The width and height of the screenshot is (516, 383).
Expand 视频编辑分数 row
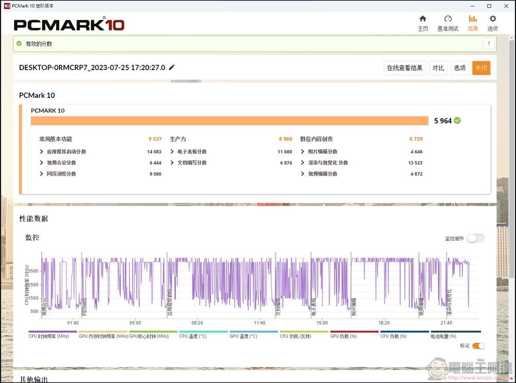pos(303,174)
